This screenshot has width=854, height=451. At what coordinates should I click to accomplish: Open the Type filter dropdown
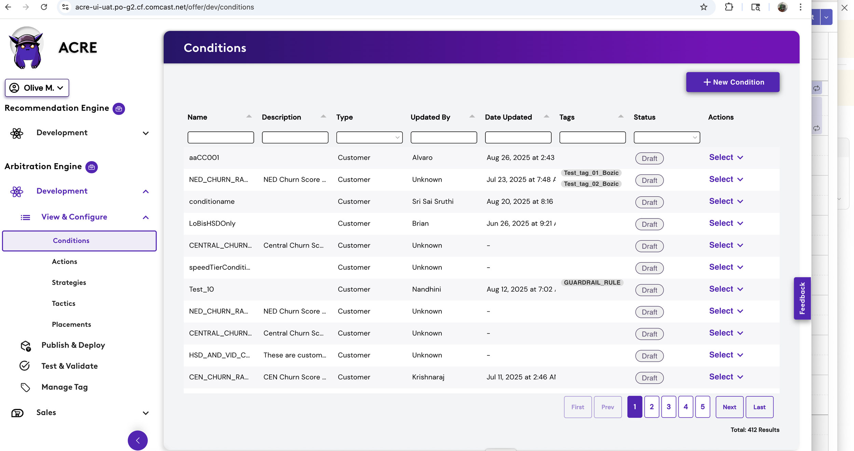369,137
